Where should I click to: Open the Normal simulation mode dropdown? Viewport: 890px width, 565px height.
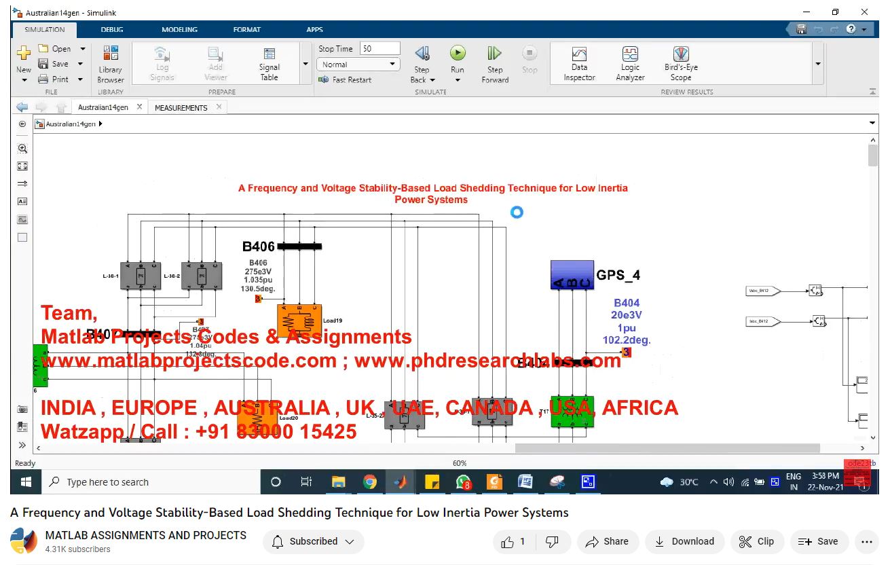[x=358, y=65]
